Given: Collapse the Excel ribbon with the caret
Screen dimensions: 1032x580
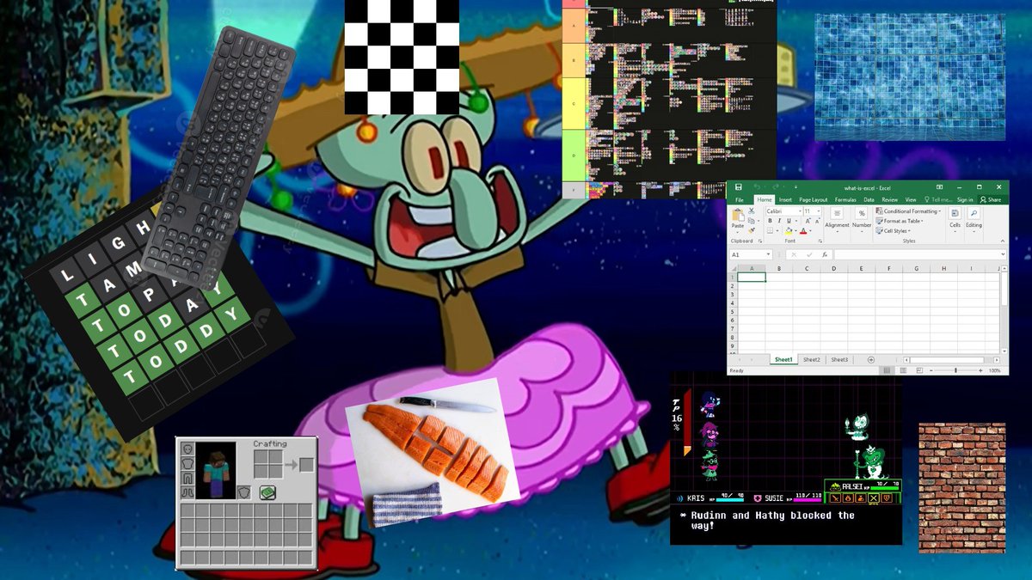Looking at the screenshot, I should (1003, 241).
